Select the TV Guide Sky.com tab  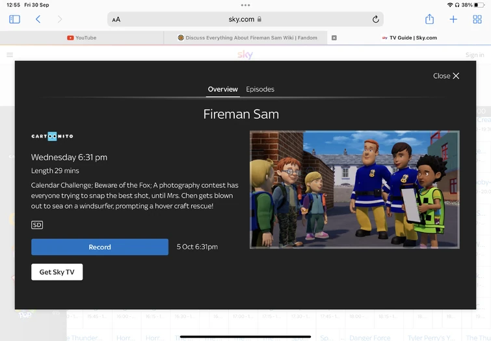pos(410,38)
